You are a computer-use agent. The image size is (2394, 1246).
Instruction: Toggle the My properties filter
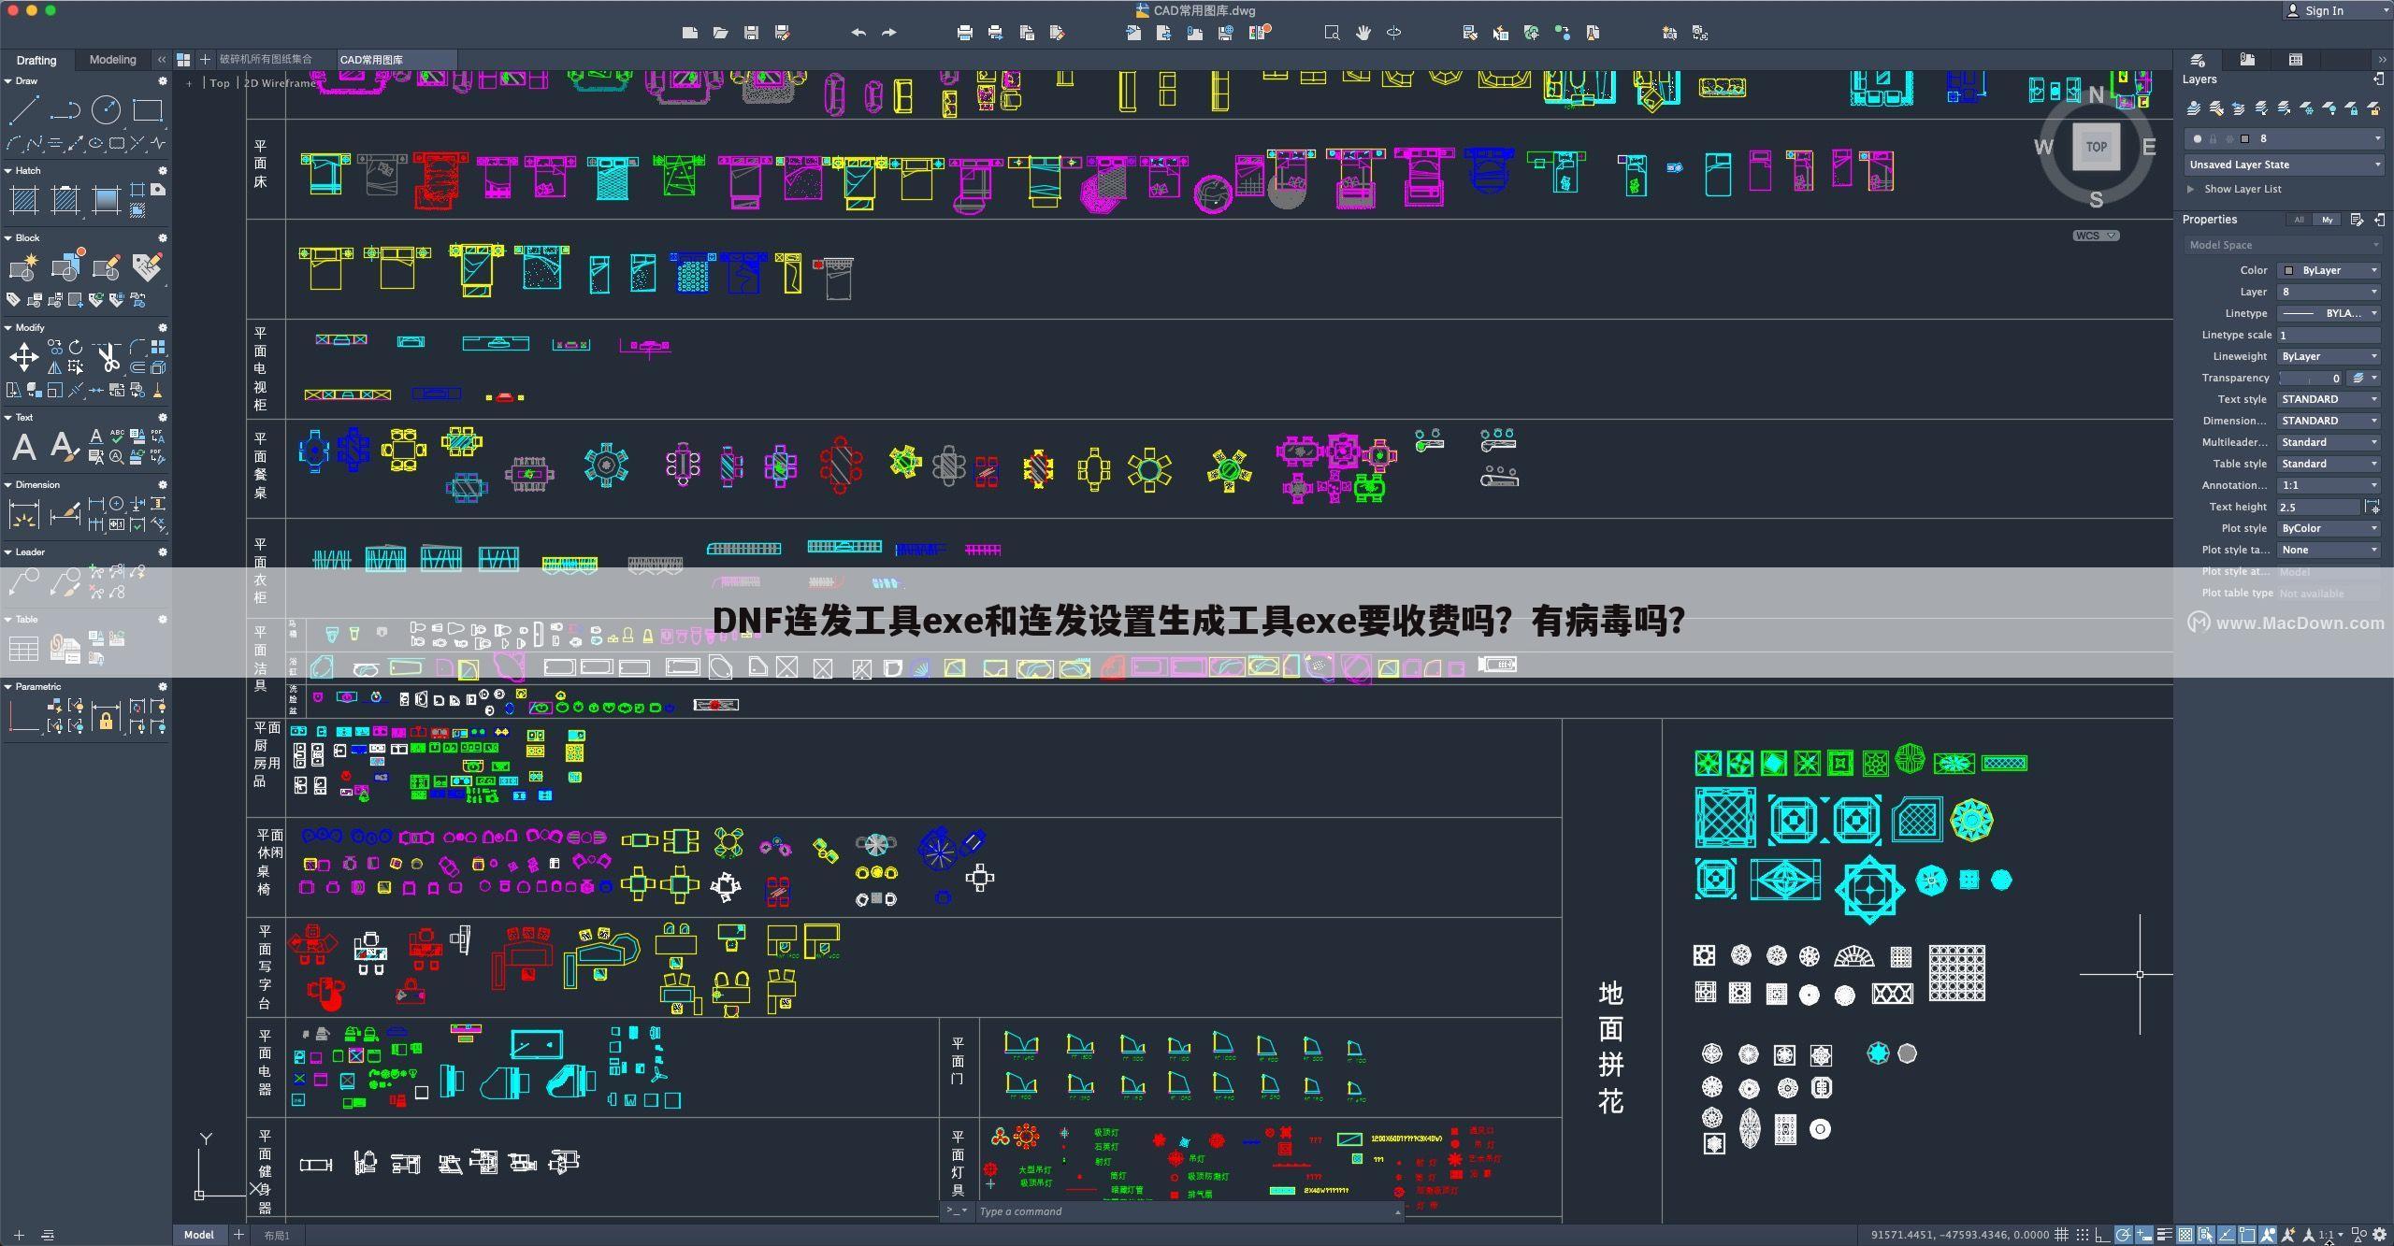click(x=2328, y=220)
